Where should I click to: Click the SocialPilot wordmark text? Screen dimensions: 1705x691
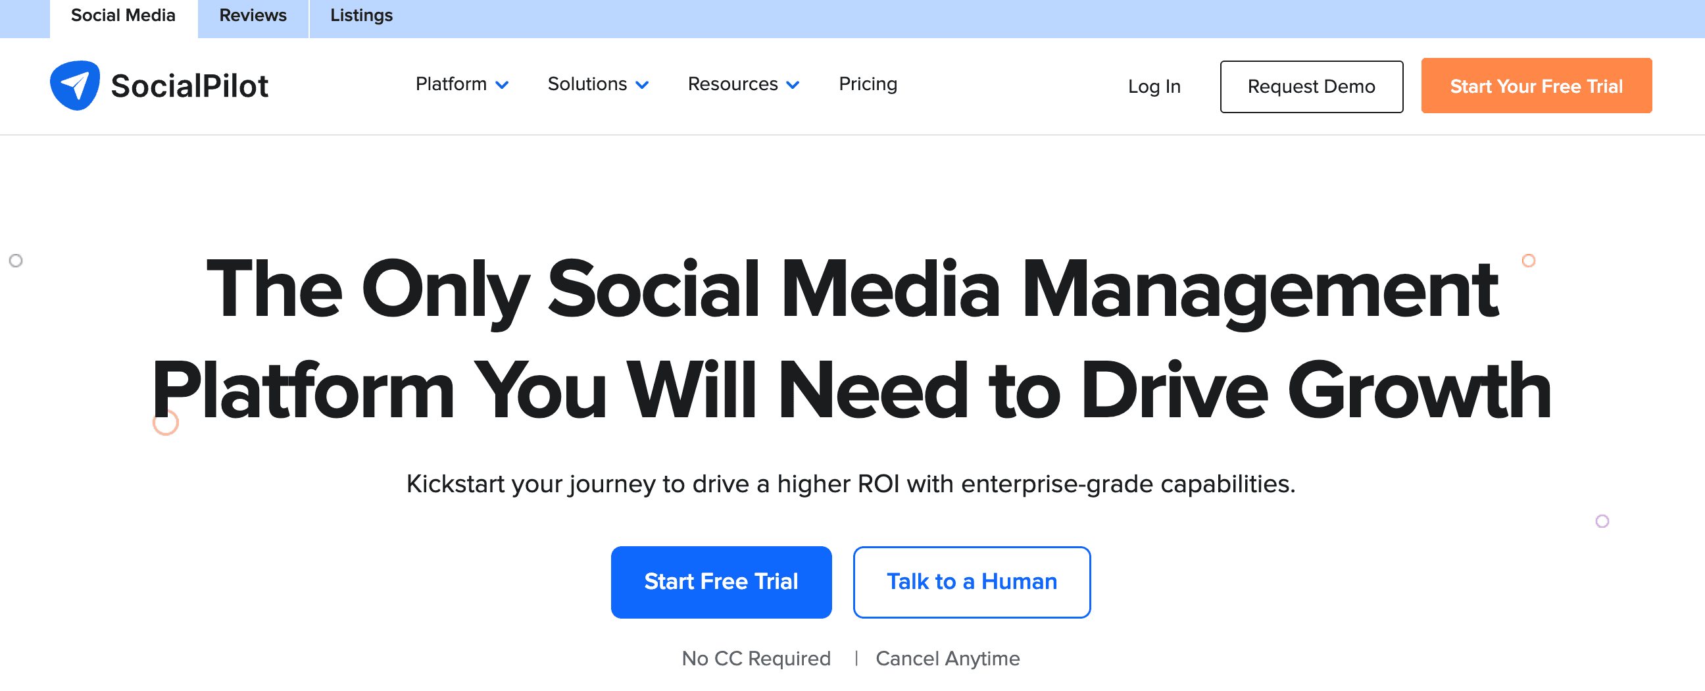pyautogui.click(x=189, y=86)
